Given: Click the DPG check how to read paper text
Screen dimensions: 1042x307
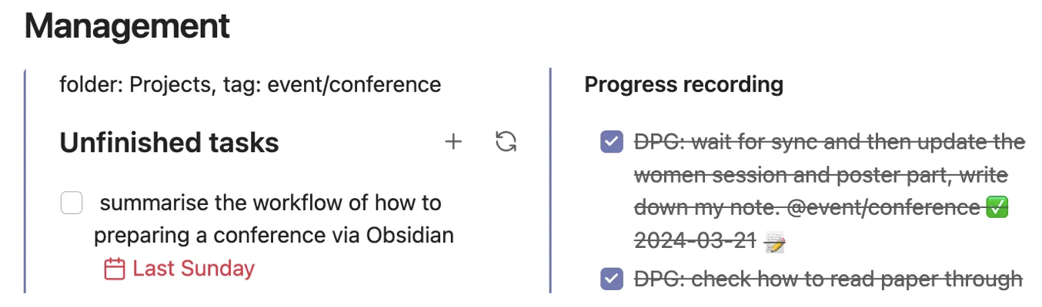Looking at the screenshot, I should 828,279.
